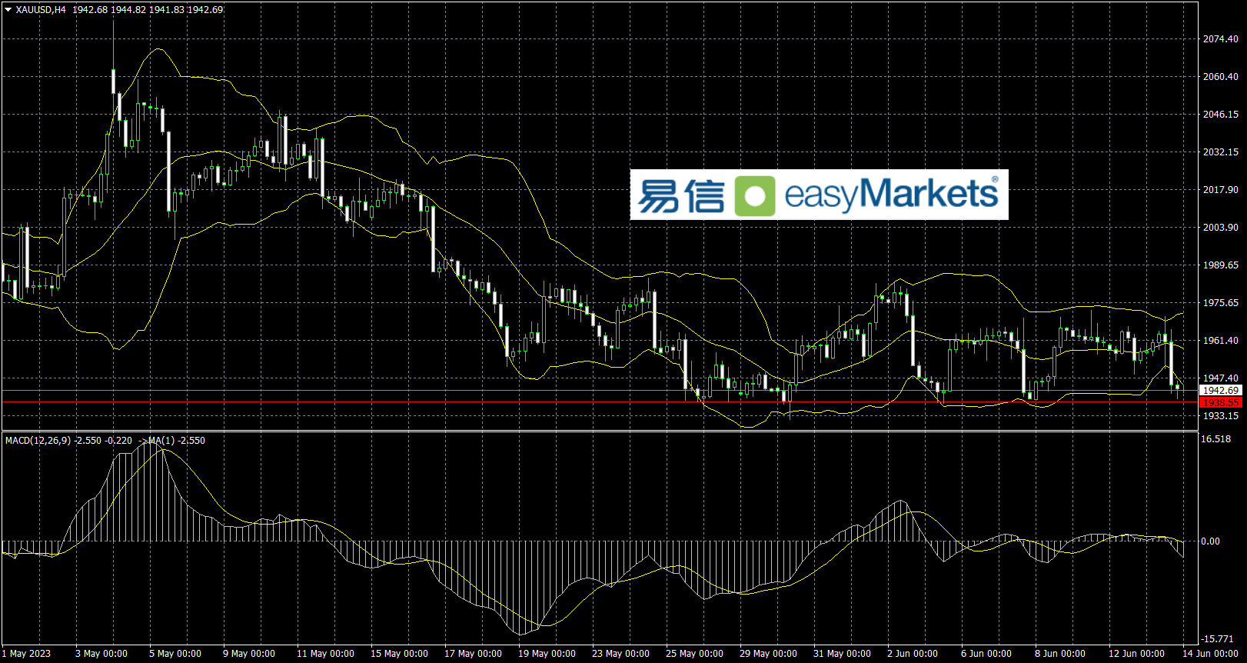The width and height of the screenshot is (1247, 663).
Task: Click the 2032.15 price axis label
Action: (1221, 152)
